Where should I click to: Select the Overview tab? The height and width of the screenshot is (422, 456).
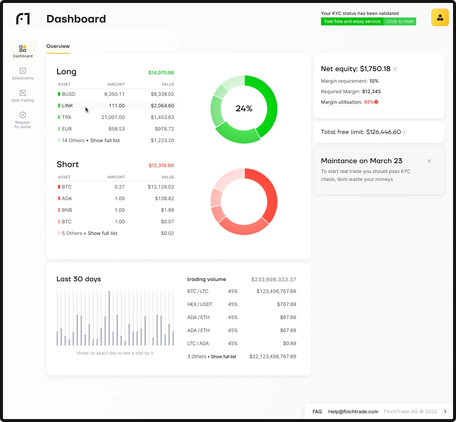click(58, 47)
